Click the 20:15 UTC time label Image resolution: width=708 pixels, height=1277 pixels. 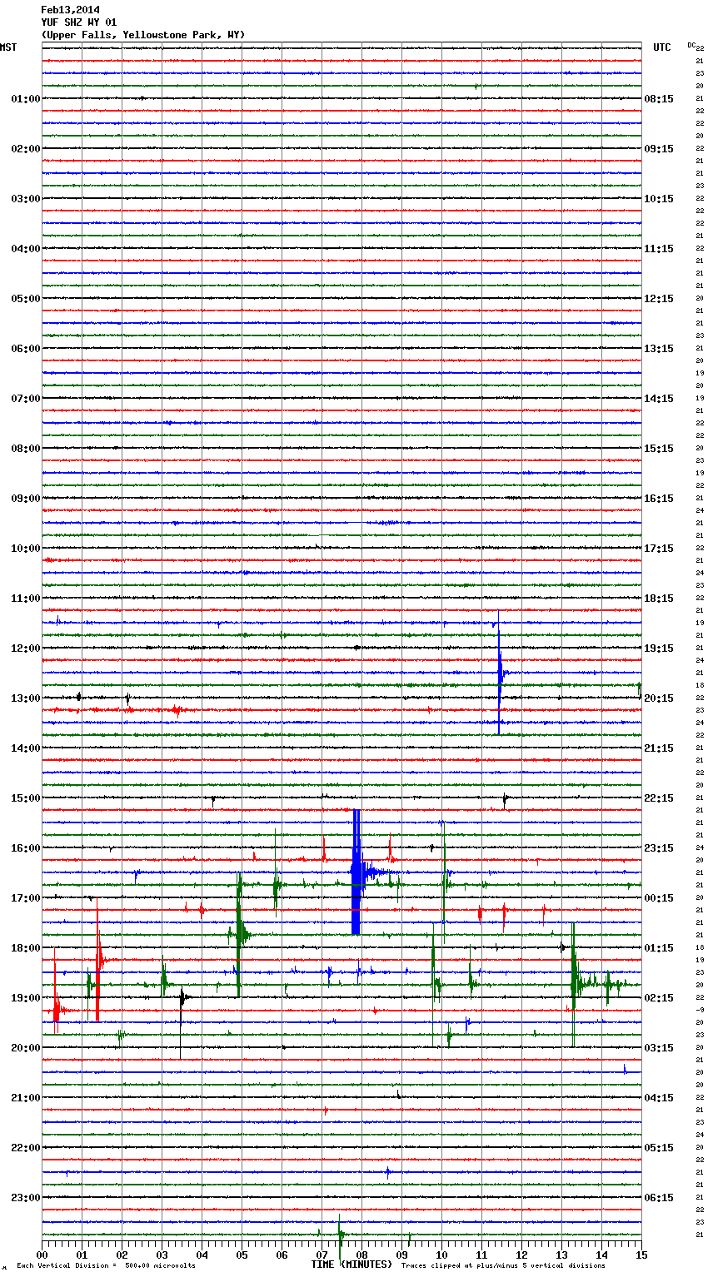tap(659, 698)
